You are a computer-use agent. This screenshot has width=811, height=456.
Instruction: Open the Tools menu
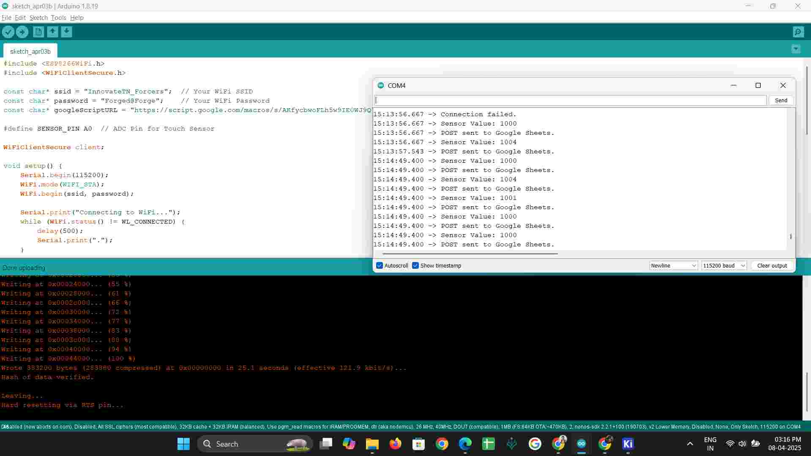(x=58, y=18)
